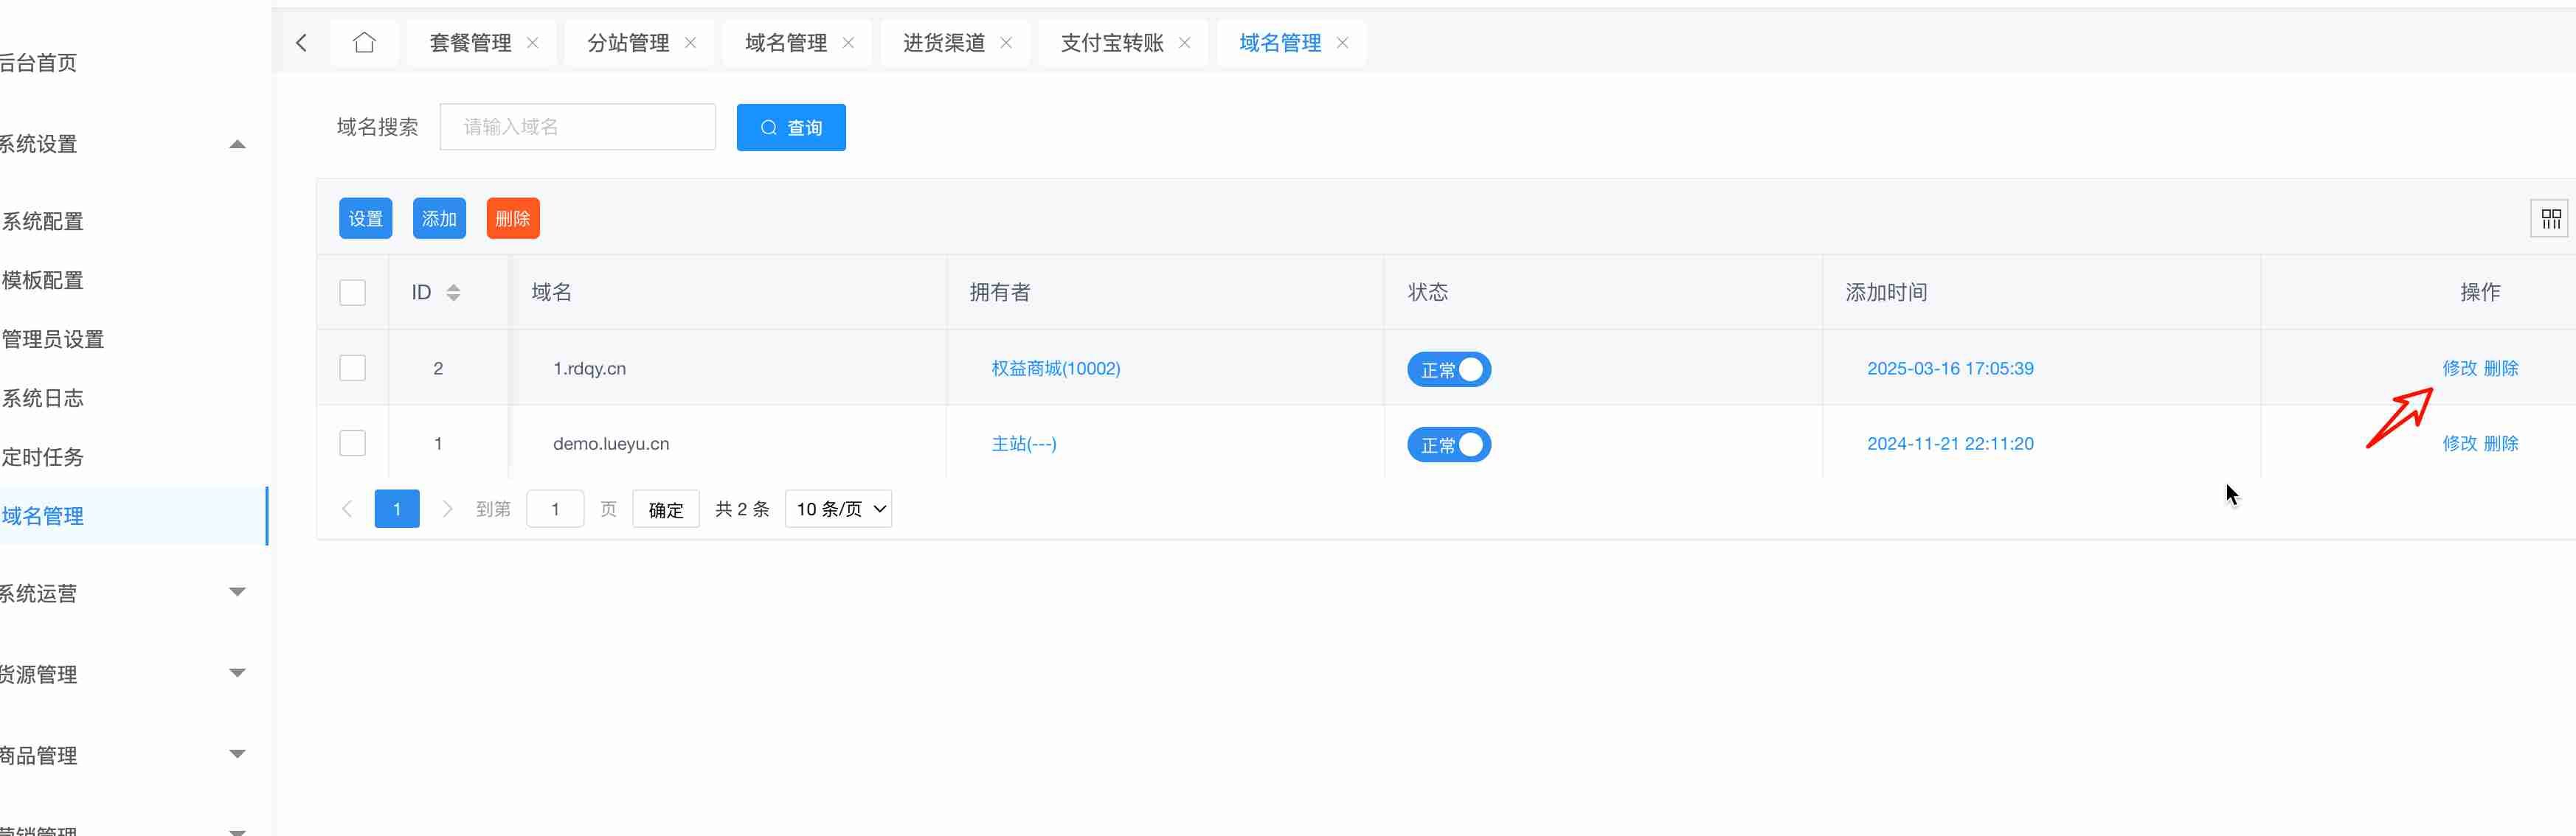Switch to the 分站管理 tab
The width and height of the screenshot is (2576, 836).
click(627, 43)
